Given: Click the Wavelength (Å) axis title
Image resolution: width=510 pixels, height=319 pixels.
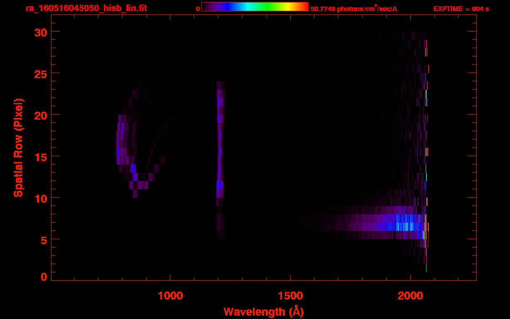Looking at the screenshot, I should tap(264, 312).
